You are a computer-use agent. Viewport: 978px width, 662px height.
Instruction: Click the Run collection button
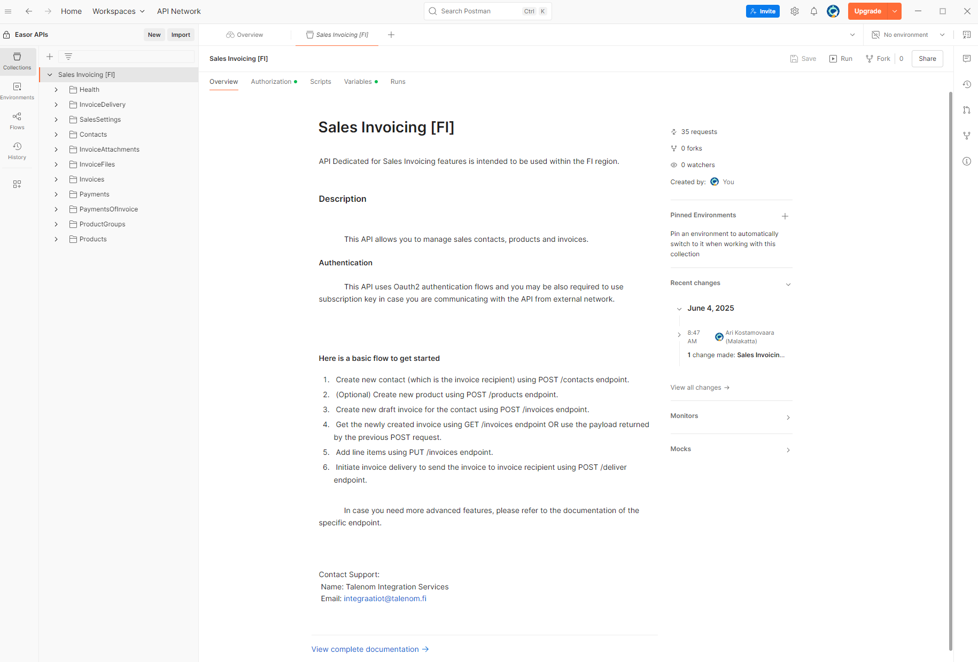(841, 59)
